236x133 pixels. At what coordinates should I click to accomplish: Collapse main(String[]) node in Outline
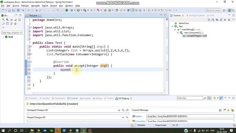click(x=175, y=30)
